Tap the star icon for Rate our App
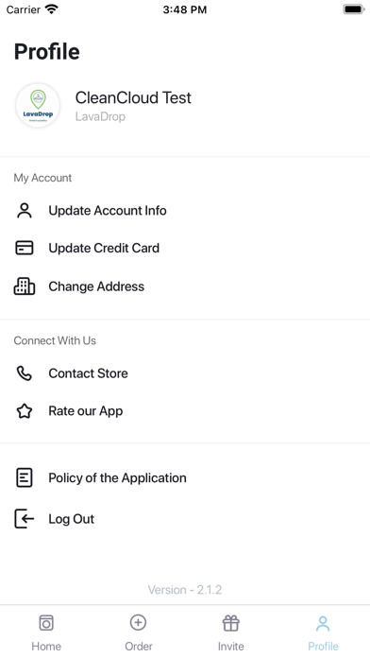The height and width of the screenshot is (658, 370). (x=25, y=411)
